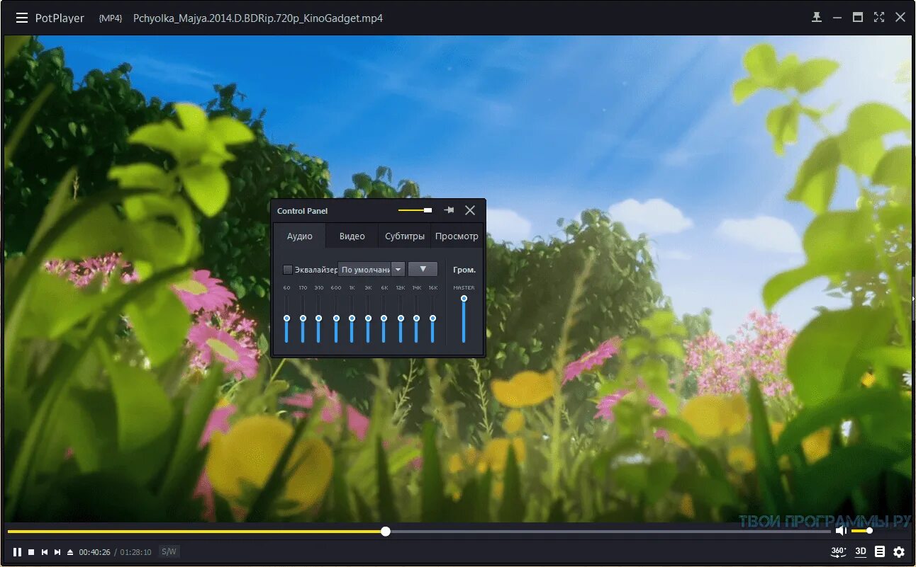
Task: Click the {MP4} format label
Action: pyautogui.click(x=111, y=18)
